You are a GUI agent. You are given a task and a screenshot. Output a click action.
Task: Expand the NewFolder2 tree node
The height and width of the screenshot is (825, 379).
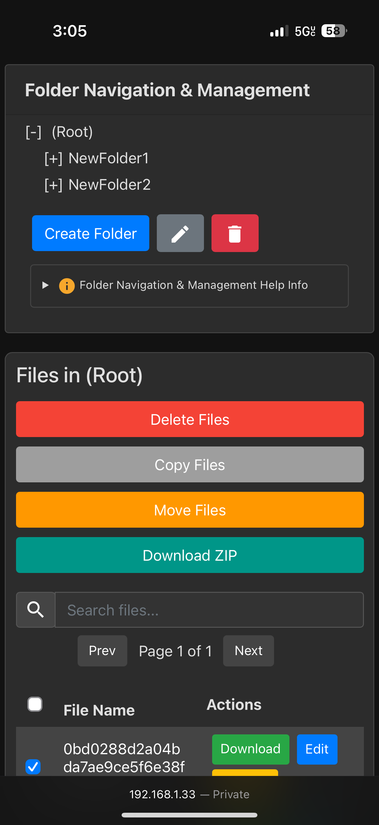53,185
